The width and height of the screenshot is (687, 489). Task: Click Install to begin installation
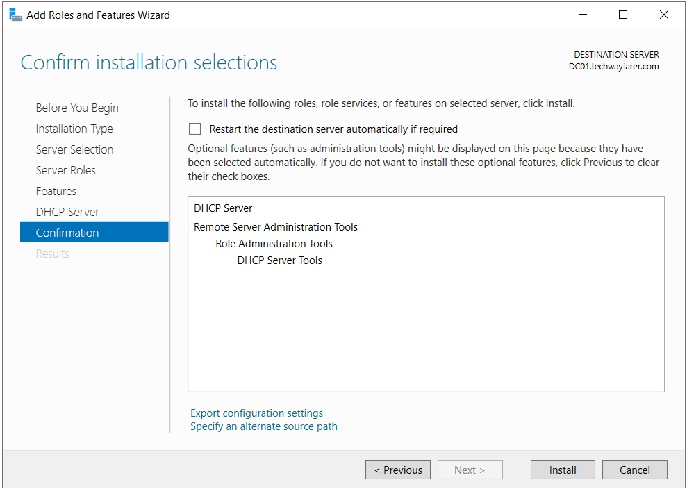[563, 470]
